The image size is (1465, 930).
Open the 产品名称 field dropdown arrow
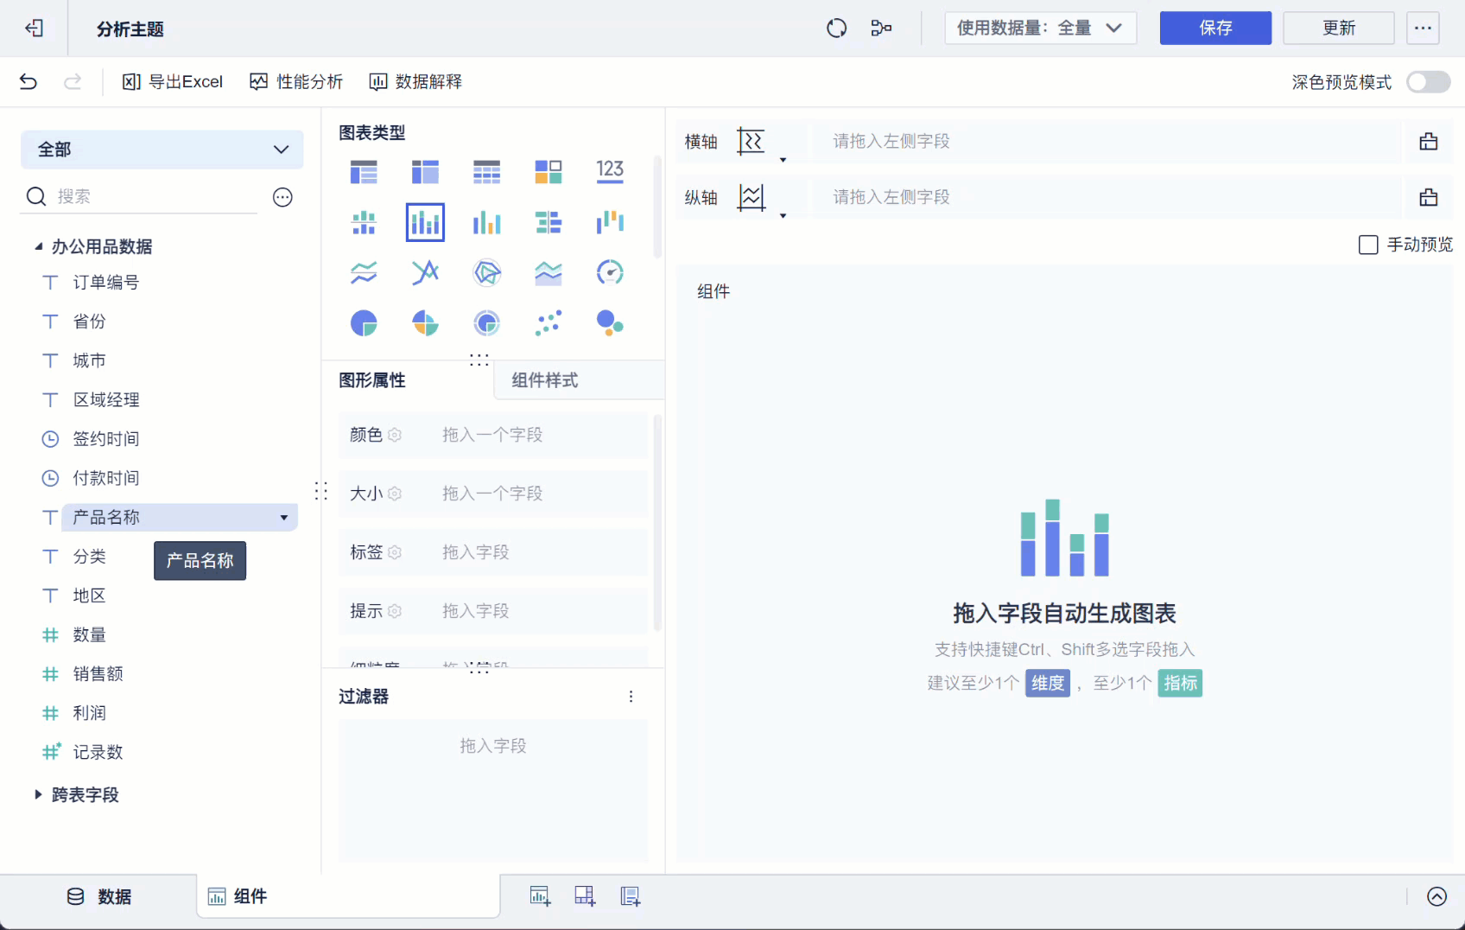point(284,518)
